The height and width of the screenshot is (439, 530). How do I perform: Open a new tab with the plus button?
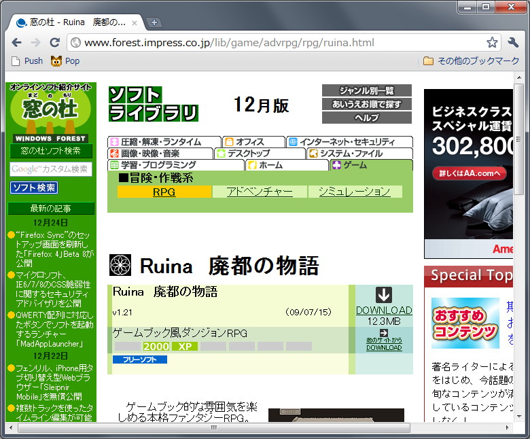[x=154, y=22]
